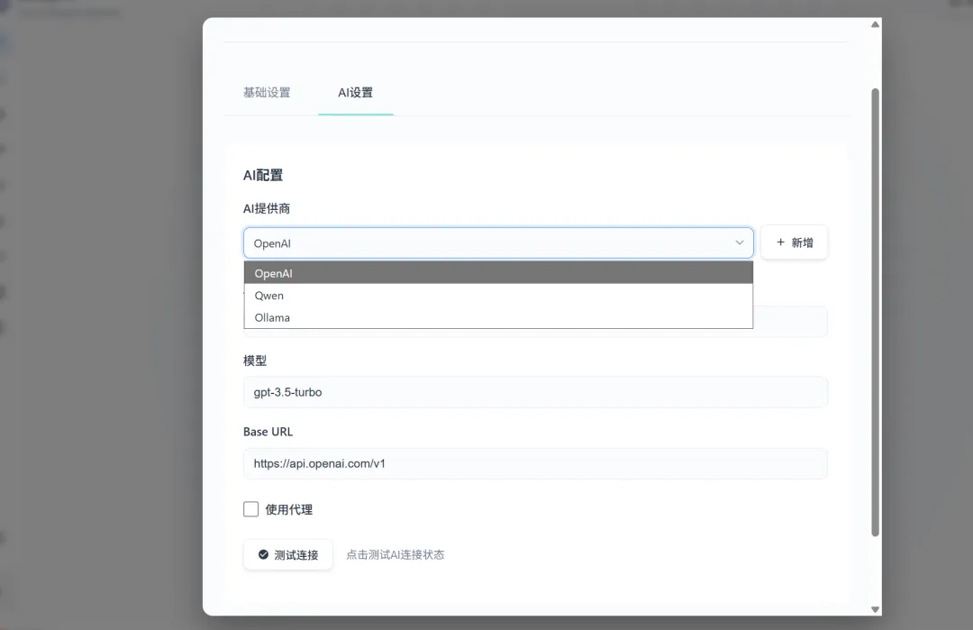Choose Ollama from the provider list
973x630 pixels.
click(498, 317)
